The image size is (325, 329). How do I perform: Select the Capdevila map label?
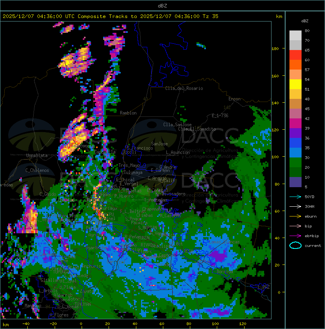point(105,152)
